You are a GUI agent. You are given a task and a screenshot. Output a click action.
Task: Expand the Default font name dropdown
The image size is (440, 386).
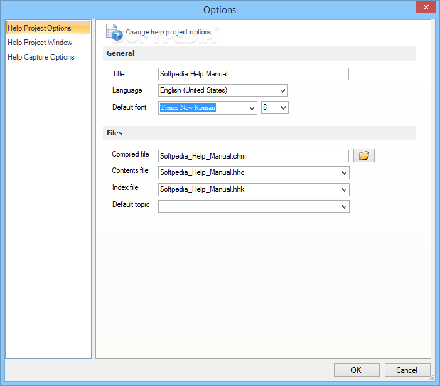point(252,108)
